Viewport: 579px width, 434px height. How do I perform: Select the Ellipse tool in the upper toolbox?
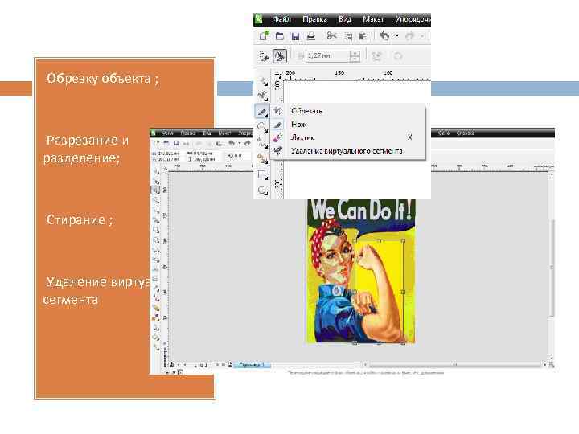pyautogui.click(x=262, y=190)
